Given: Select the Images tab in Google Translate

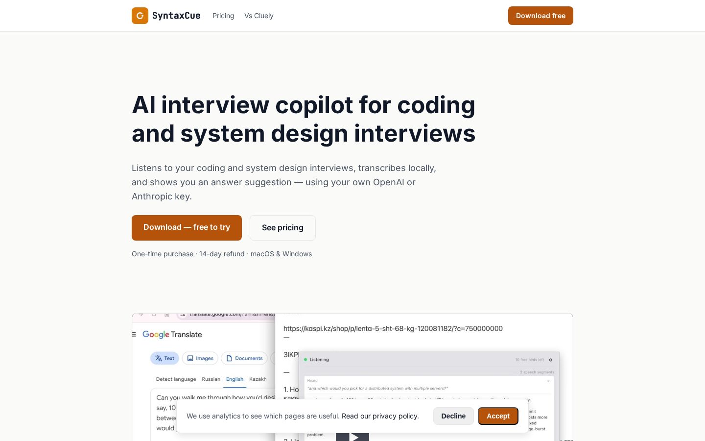Looking at the screenshot, I should 200,358.
